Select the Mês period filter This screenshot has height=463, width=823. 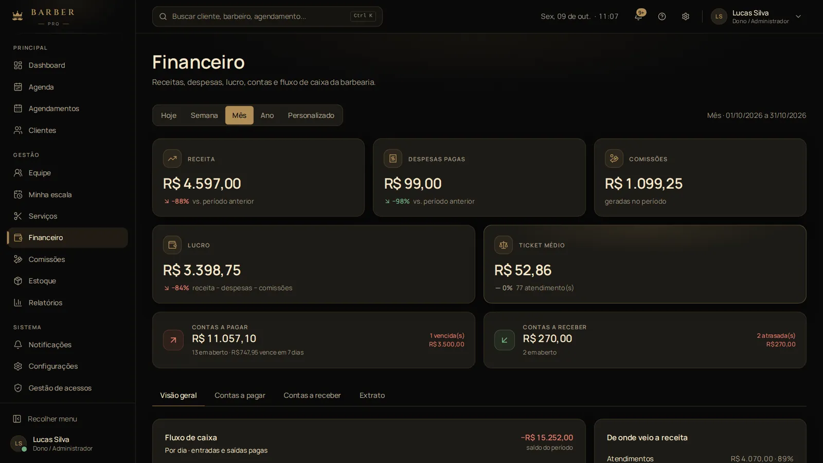coord(239,115)
